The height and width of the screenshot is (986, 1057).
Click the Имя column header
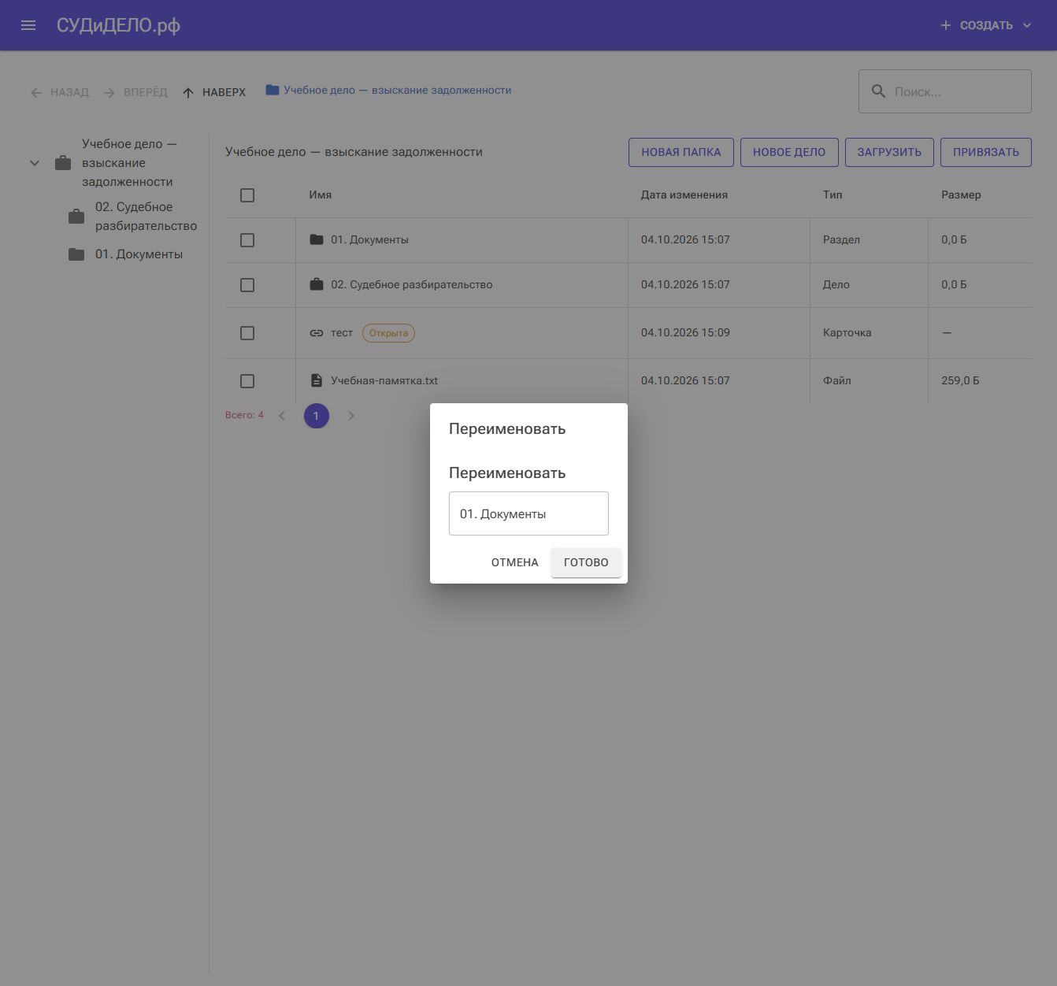pyautogui.click(x=321, y=195)
